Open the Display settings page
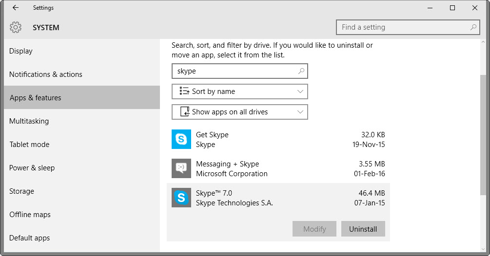Screen dimensions: 490x256 tap(82, 51)
